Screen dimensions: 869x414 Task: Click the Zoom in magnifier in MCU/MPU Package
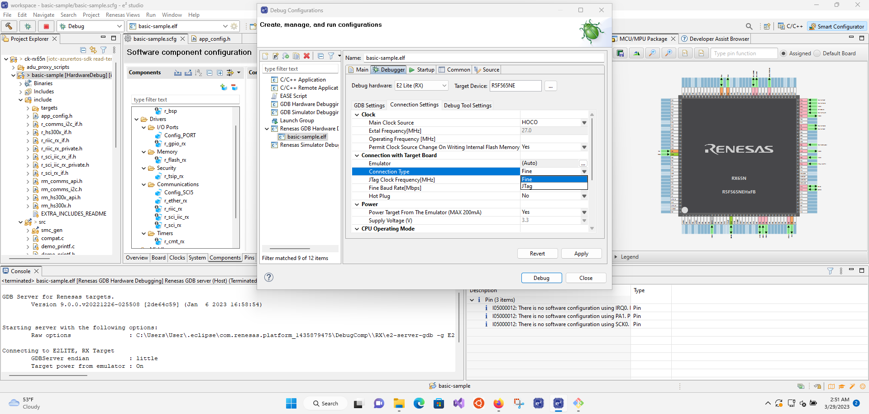pyautogui.click(x=668, y=53)
